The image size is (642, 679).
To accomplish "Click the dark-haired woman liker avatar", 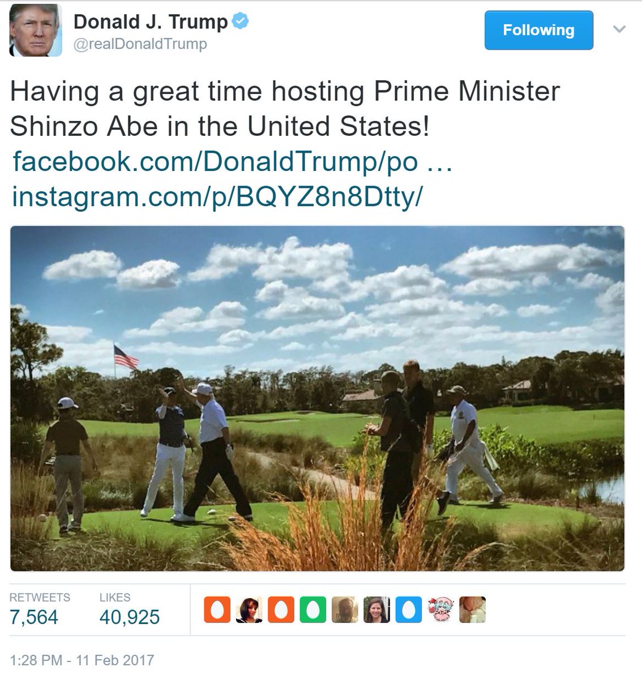I will 249,609.
